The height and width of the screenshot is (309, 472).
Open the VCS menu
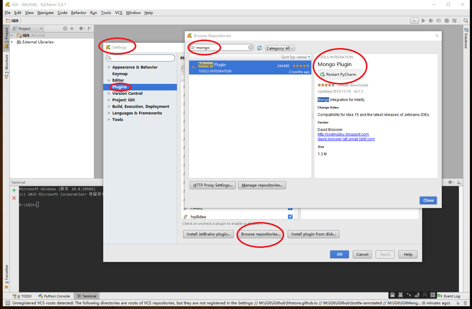pos(119,13)
